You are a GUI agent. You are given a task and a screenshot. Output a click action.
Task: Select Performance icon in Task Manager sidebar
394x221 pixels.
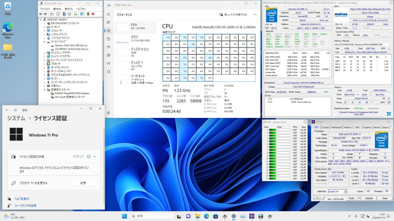[x=109, y=30]
